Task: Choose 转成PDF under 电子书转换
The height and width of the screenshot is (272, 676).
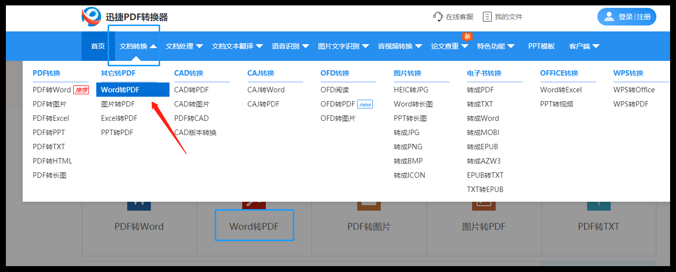Action: (480, 90)
